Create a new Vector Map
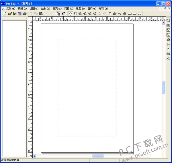The height and width of the screenshot is (163, 172). 168,49
